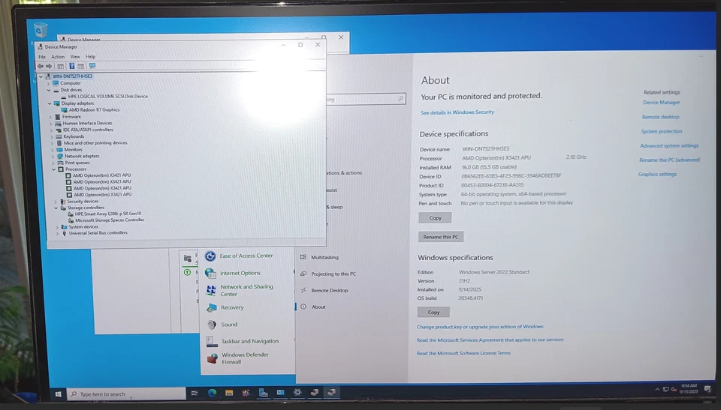This screenshot has height=410, width=721.
Task: Click Scan for hardware changes monitor icon
Action: click(92, 66)
